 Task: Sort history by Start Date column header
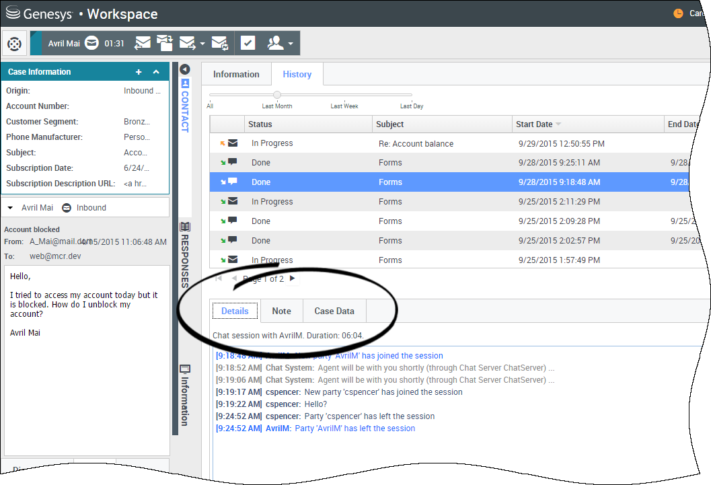tap(535, 124)
